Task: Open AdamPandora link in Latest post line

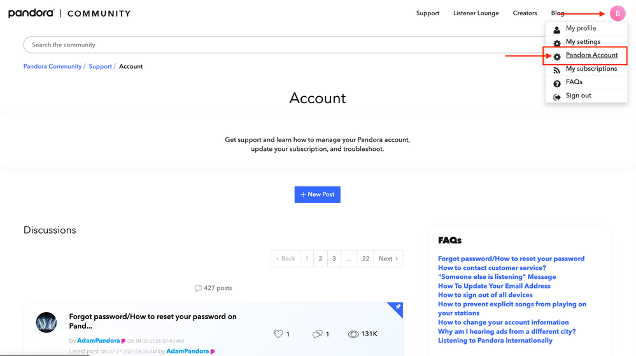Action: click(187, 351)
